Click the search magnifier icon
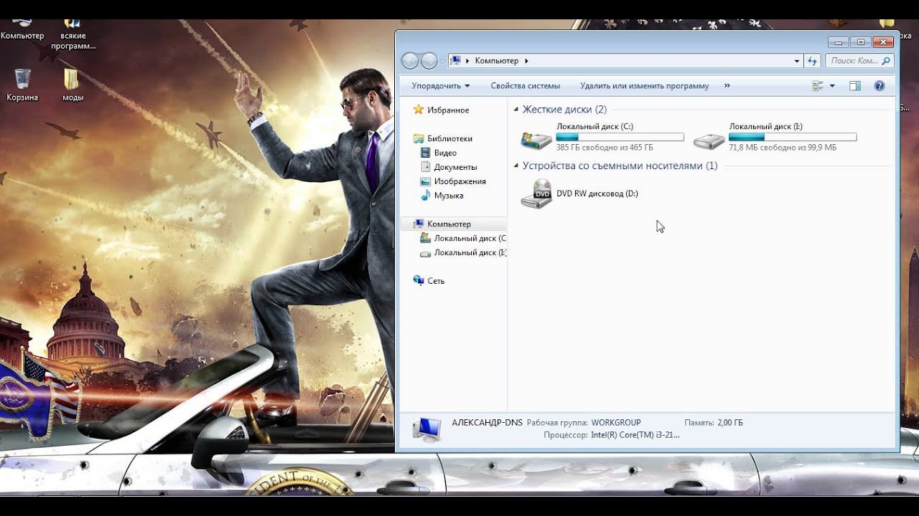 pyautogui.click(x=886, y=61)
